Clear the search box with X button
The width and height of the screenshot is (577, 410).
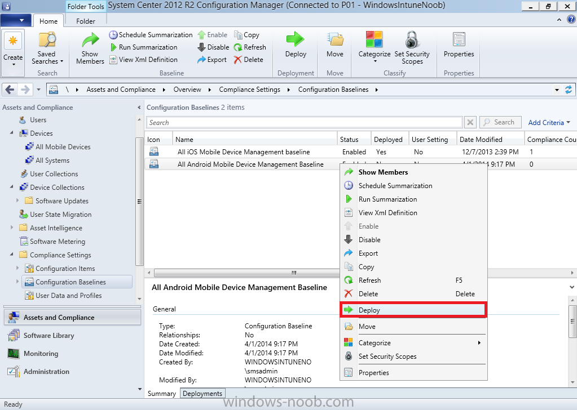[x=470, y=122]
